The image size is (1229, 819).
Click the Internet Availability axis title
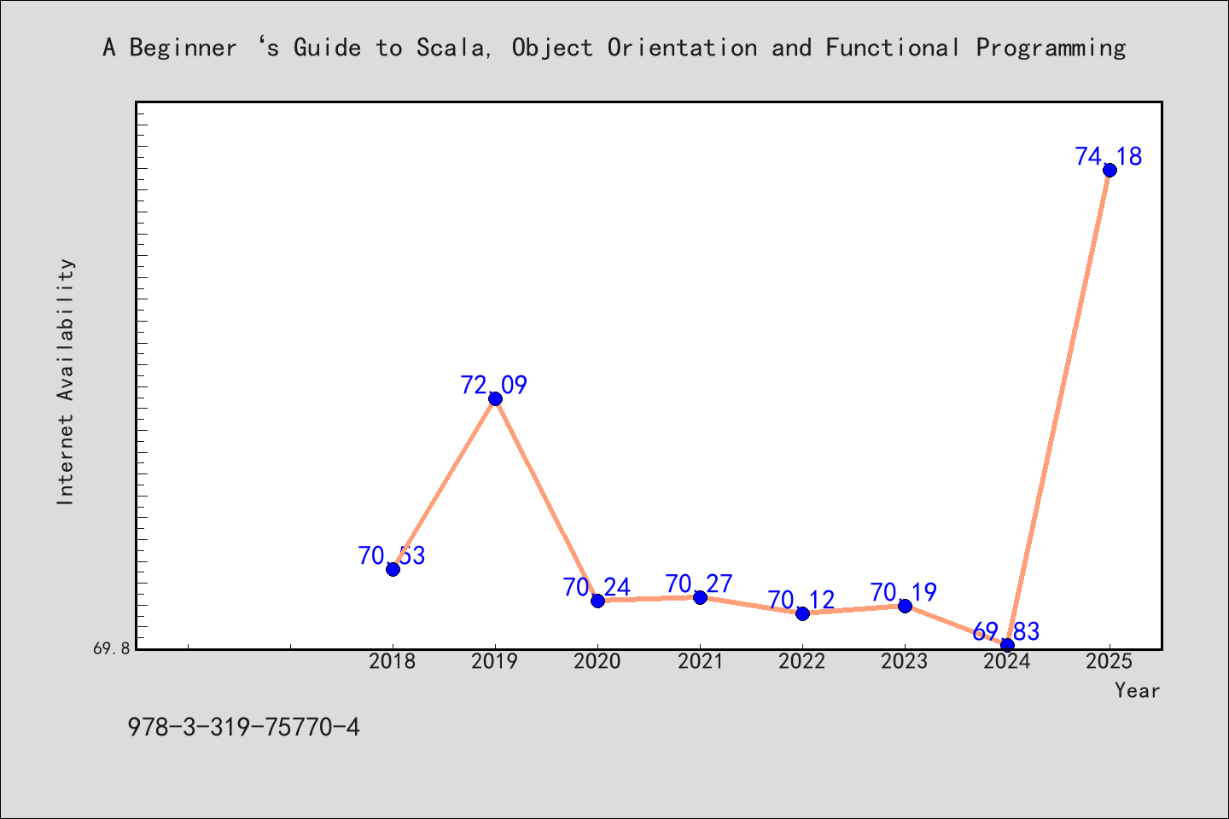click(x=67, y=381)
